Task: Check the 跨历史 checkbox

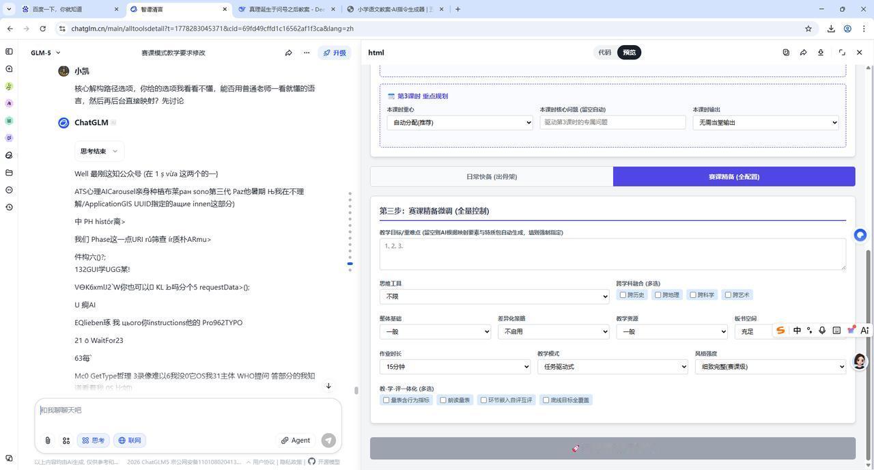Action: click(623, 295)
